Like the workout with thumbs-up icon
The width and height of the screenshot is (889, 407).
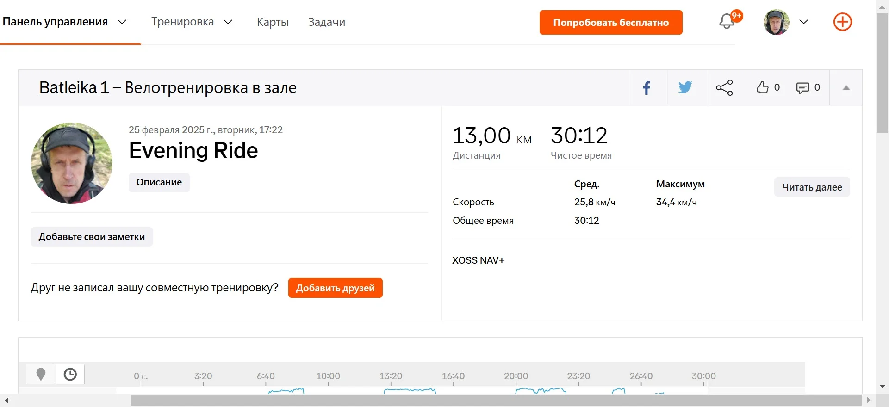click(x=763, y=87)
